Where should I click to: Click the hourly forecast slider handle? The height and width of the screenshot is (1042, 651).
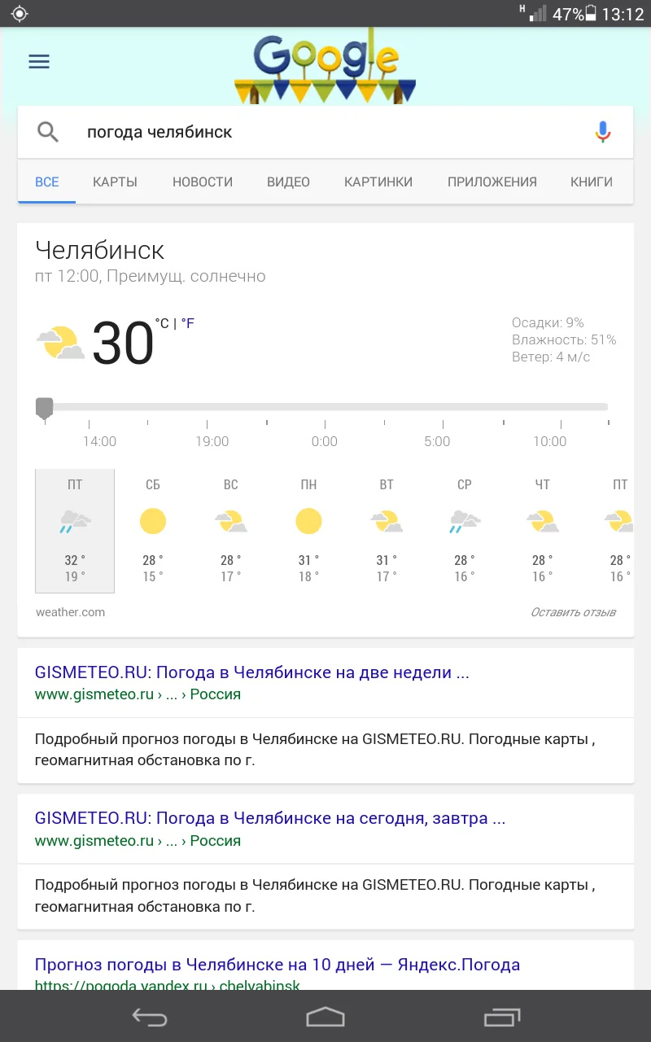click(x=45, y=408)
